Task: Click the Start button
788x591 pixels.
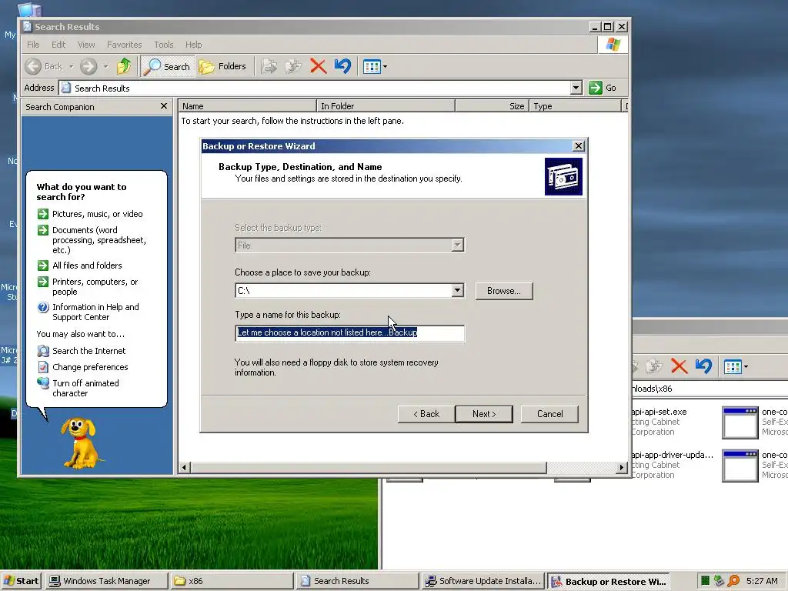Action: coord(21,581)
